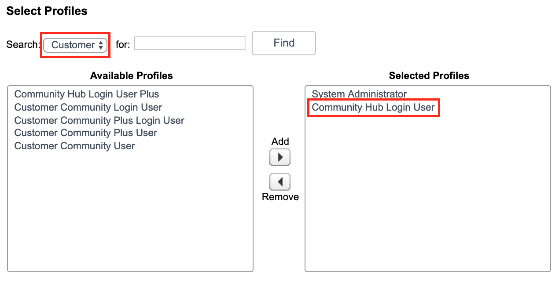The height and width of the screenshot is (281, 559).
Task: Select Community Hub Login User Plus profile
Action: coord(87,94)
